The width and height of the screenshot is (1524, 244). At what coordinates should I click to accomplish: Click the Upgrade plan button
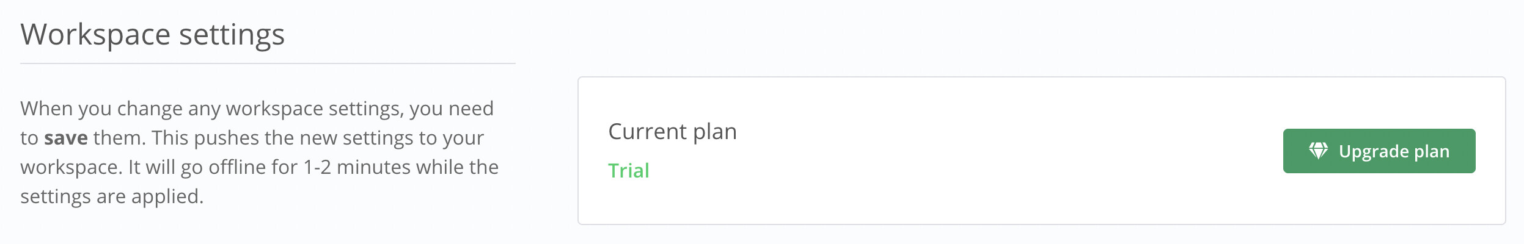tap(1379, 151)
